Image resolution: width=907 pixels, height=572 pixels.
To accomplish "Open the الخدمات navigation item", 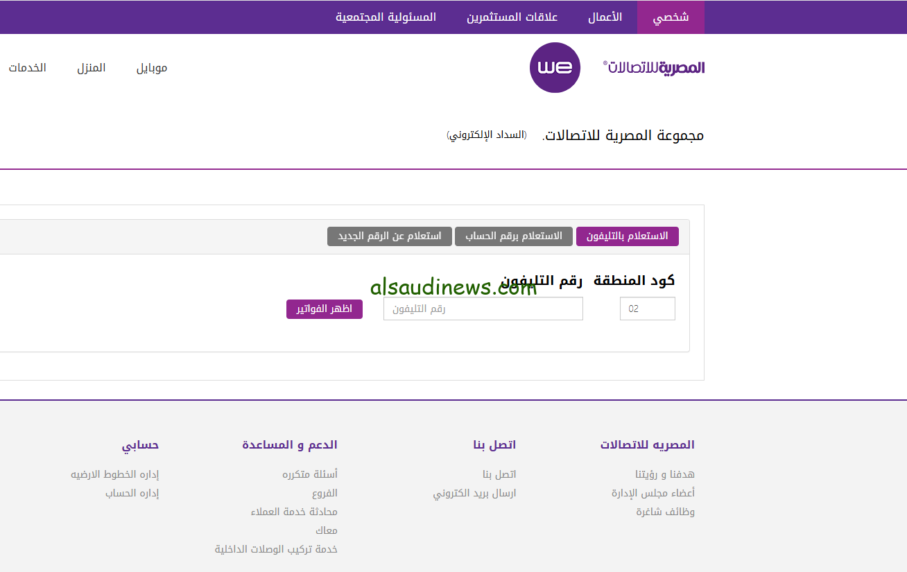I will point(28,68).
